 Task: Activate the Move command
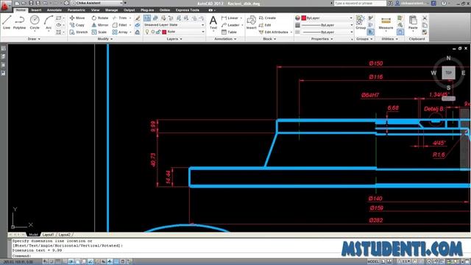click(77, 18)
